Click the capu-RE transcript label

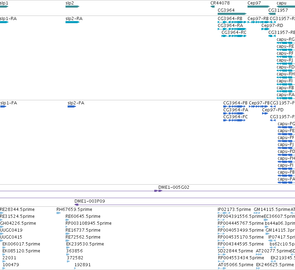click(x=285, y=46)
